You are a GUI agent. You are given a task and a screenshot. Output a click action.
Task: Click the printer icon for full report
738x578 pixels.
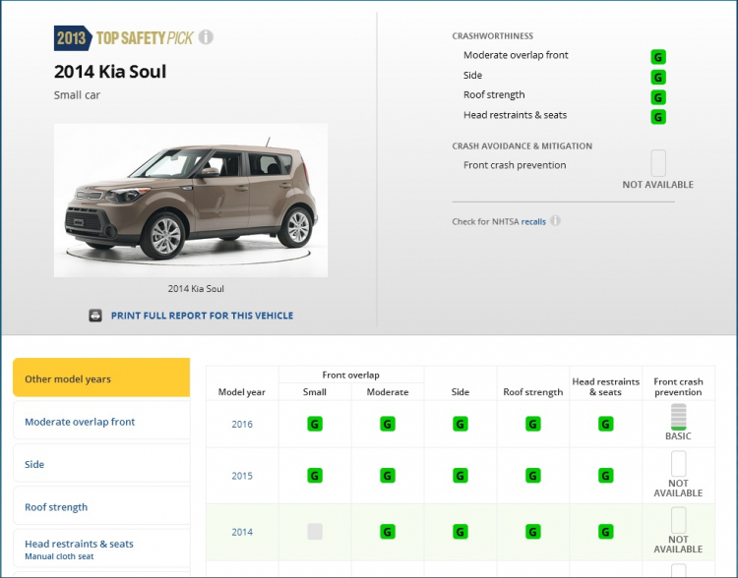tap(95, 316)
